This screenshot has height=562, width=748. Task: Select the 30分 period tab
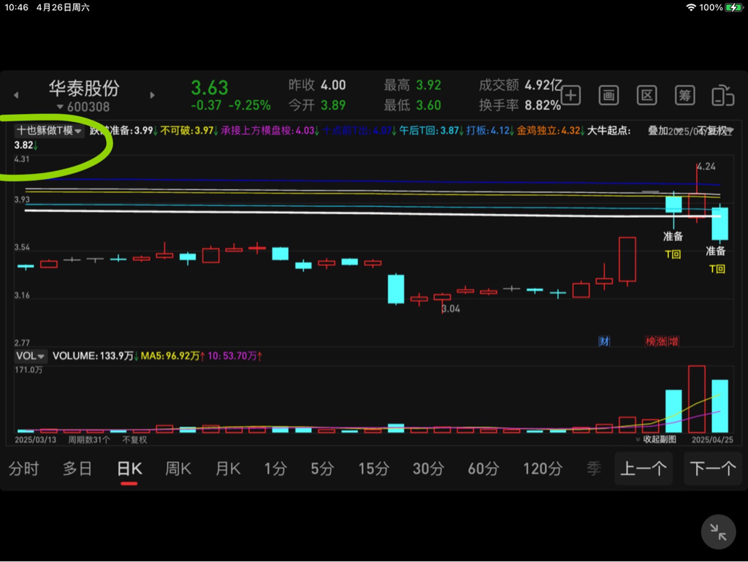pyautogui.click(x=428, y=469)
